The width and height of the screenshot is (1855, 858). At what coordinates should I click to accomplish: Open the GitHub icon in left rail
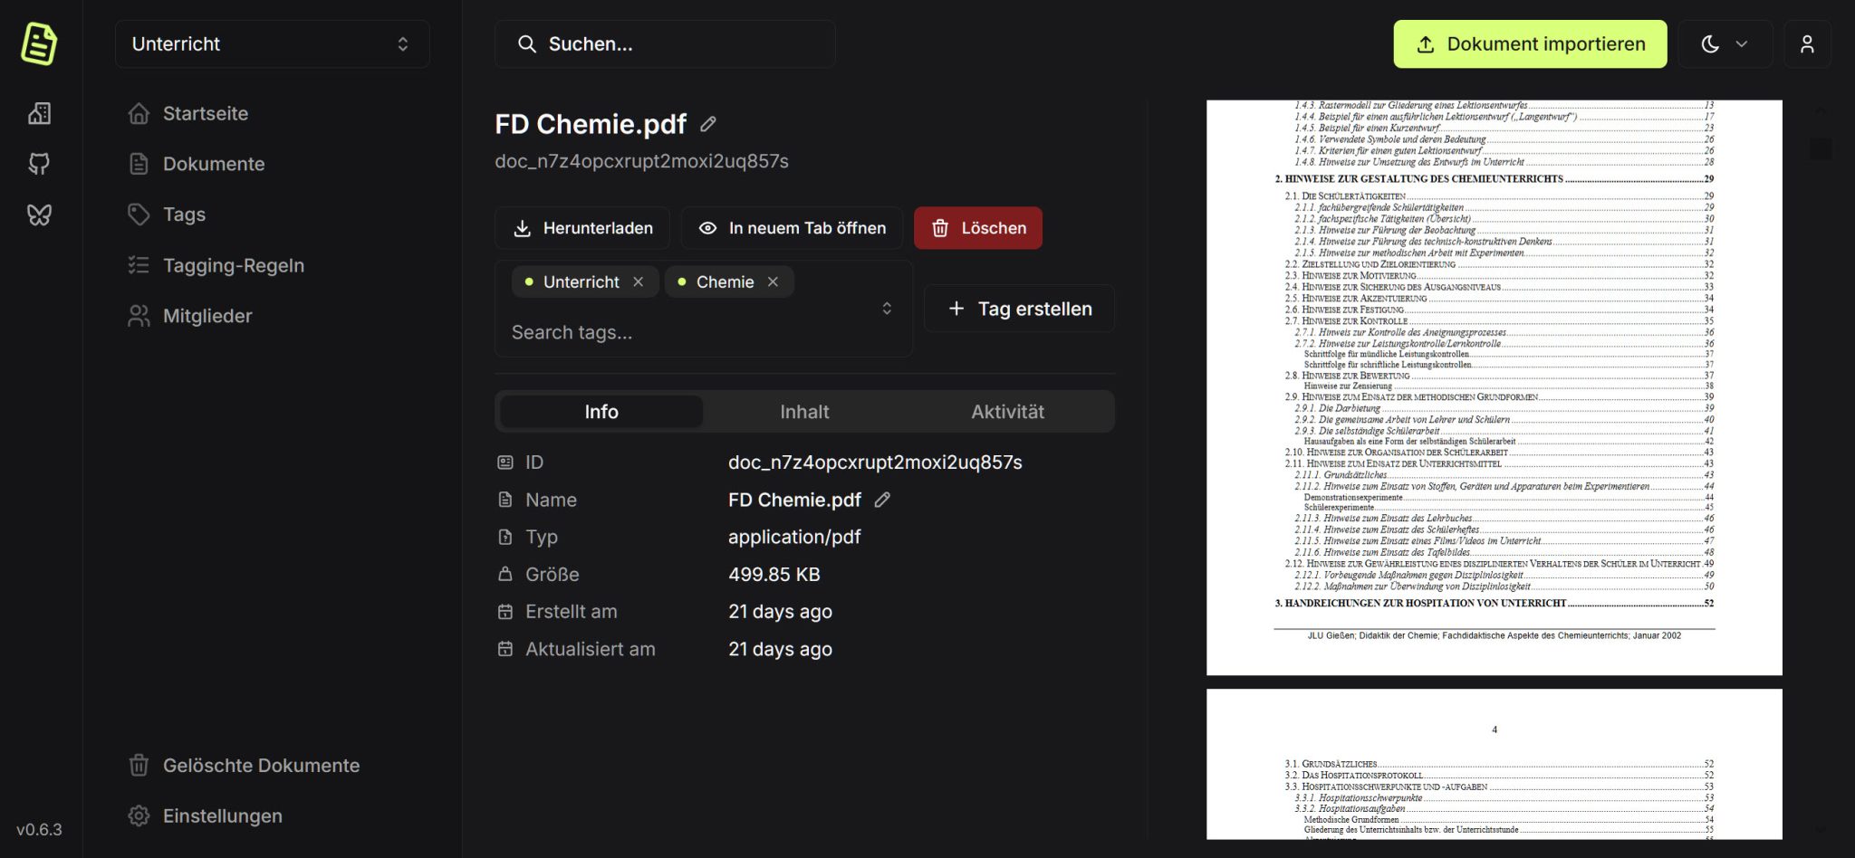click(x=39, y=164)
